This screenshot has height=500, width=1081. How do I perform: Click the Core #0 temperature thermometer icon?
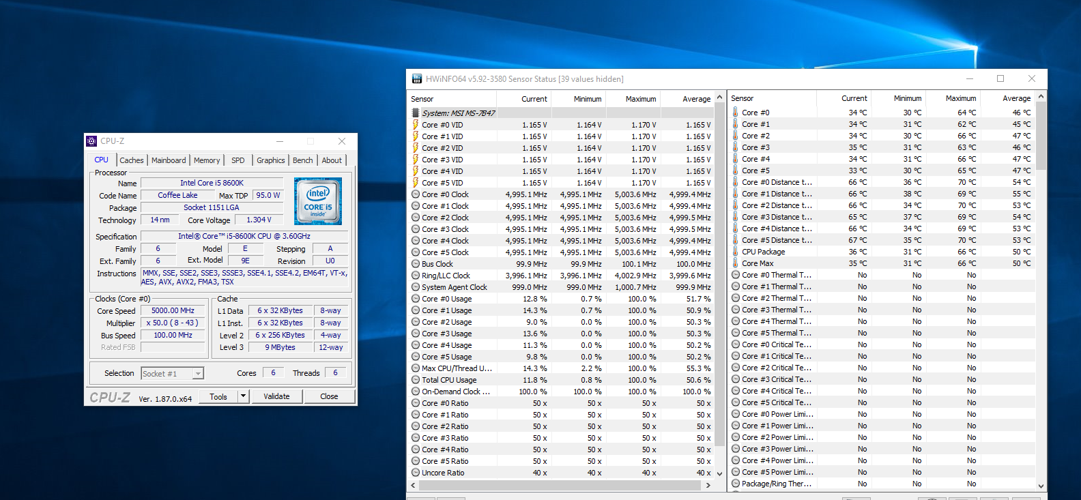click(x=736, y=113)
